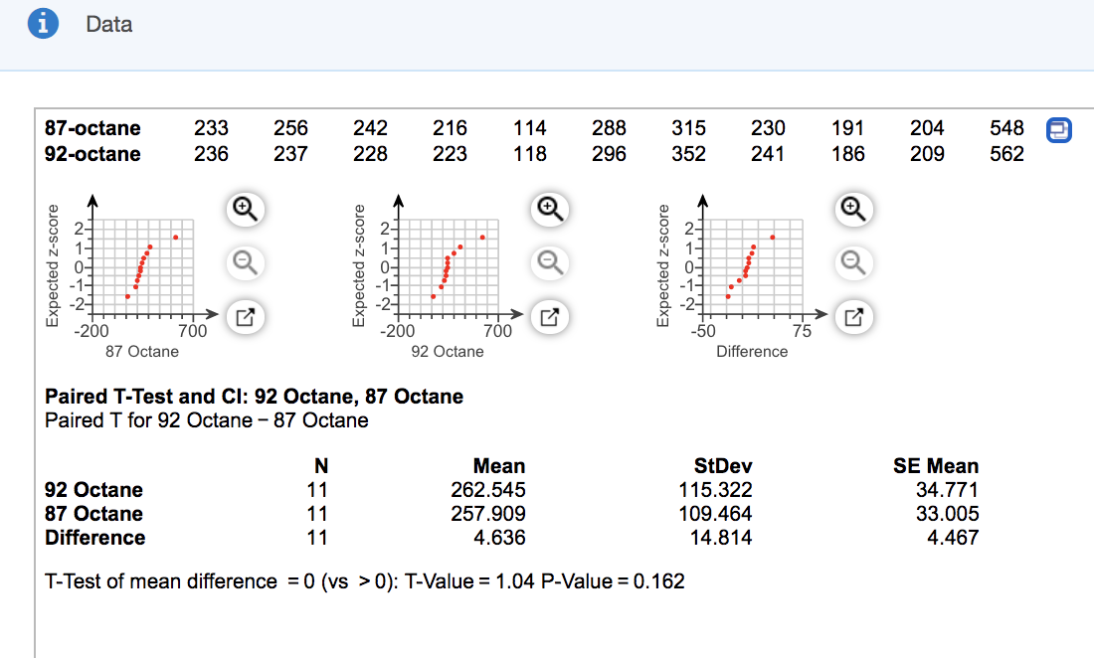Click the Data dialog title
The image size is (1094, 658).
[x=108, y=25]
